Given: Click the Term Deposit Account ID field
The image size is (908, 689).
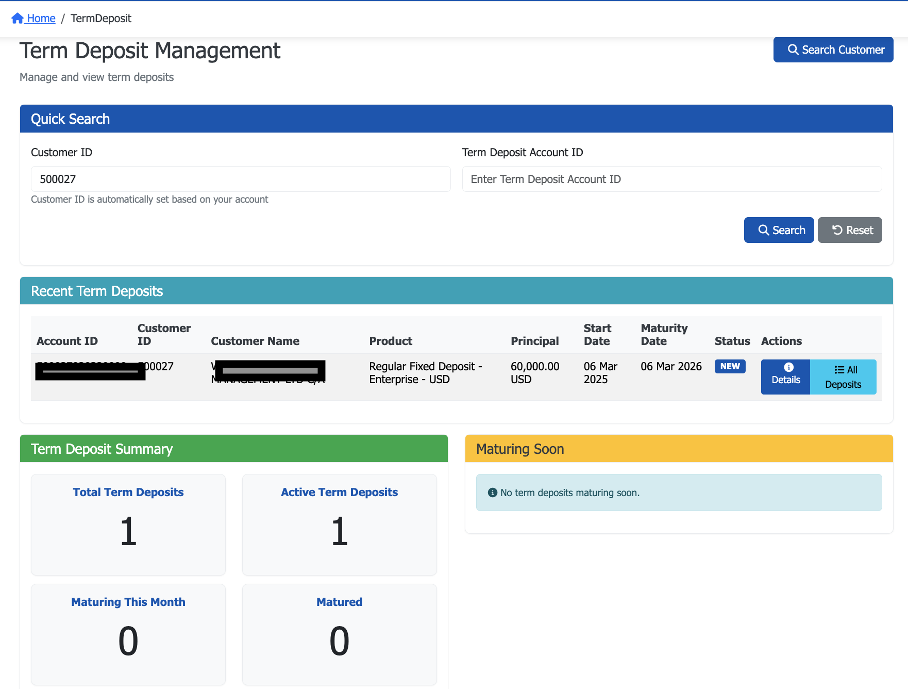Looking at the screenshot, I should click(x=671, y=179).
